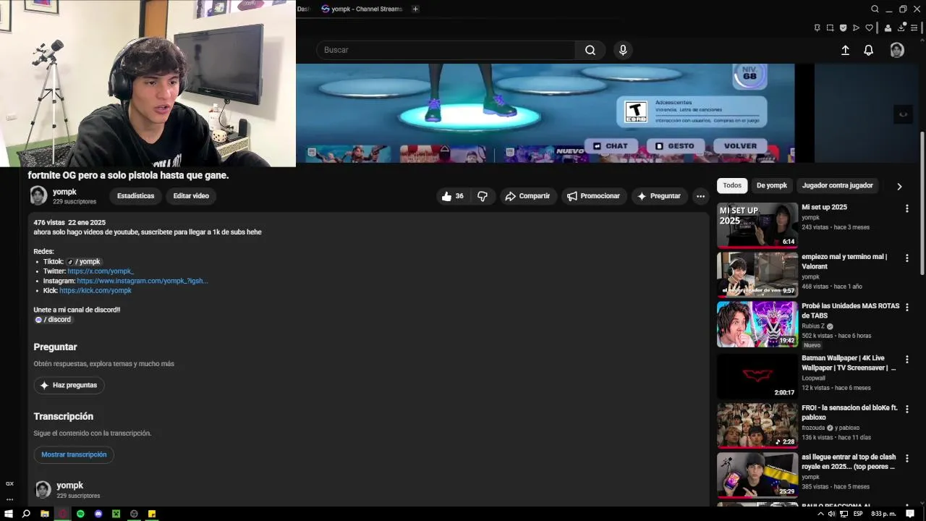Open Spotify from the taskbar
The image size is (926, 521).
point(80,514)
